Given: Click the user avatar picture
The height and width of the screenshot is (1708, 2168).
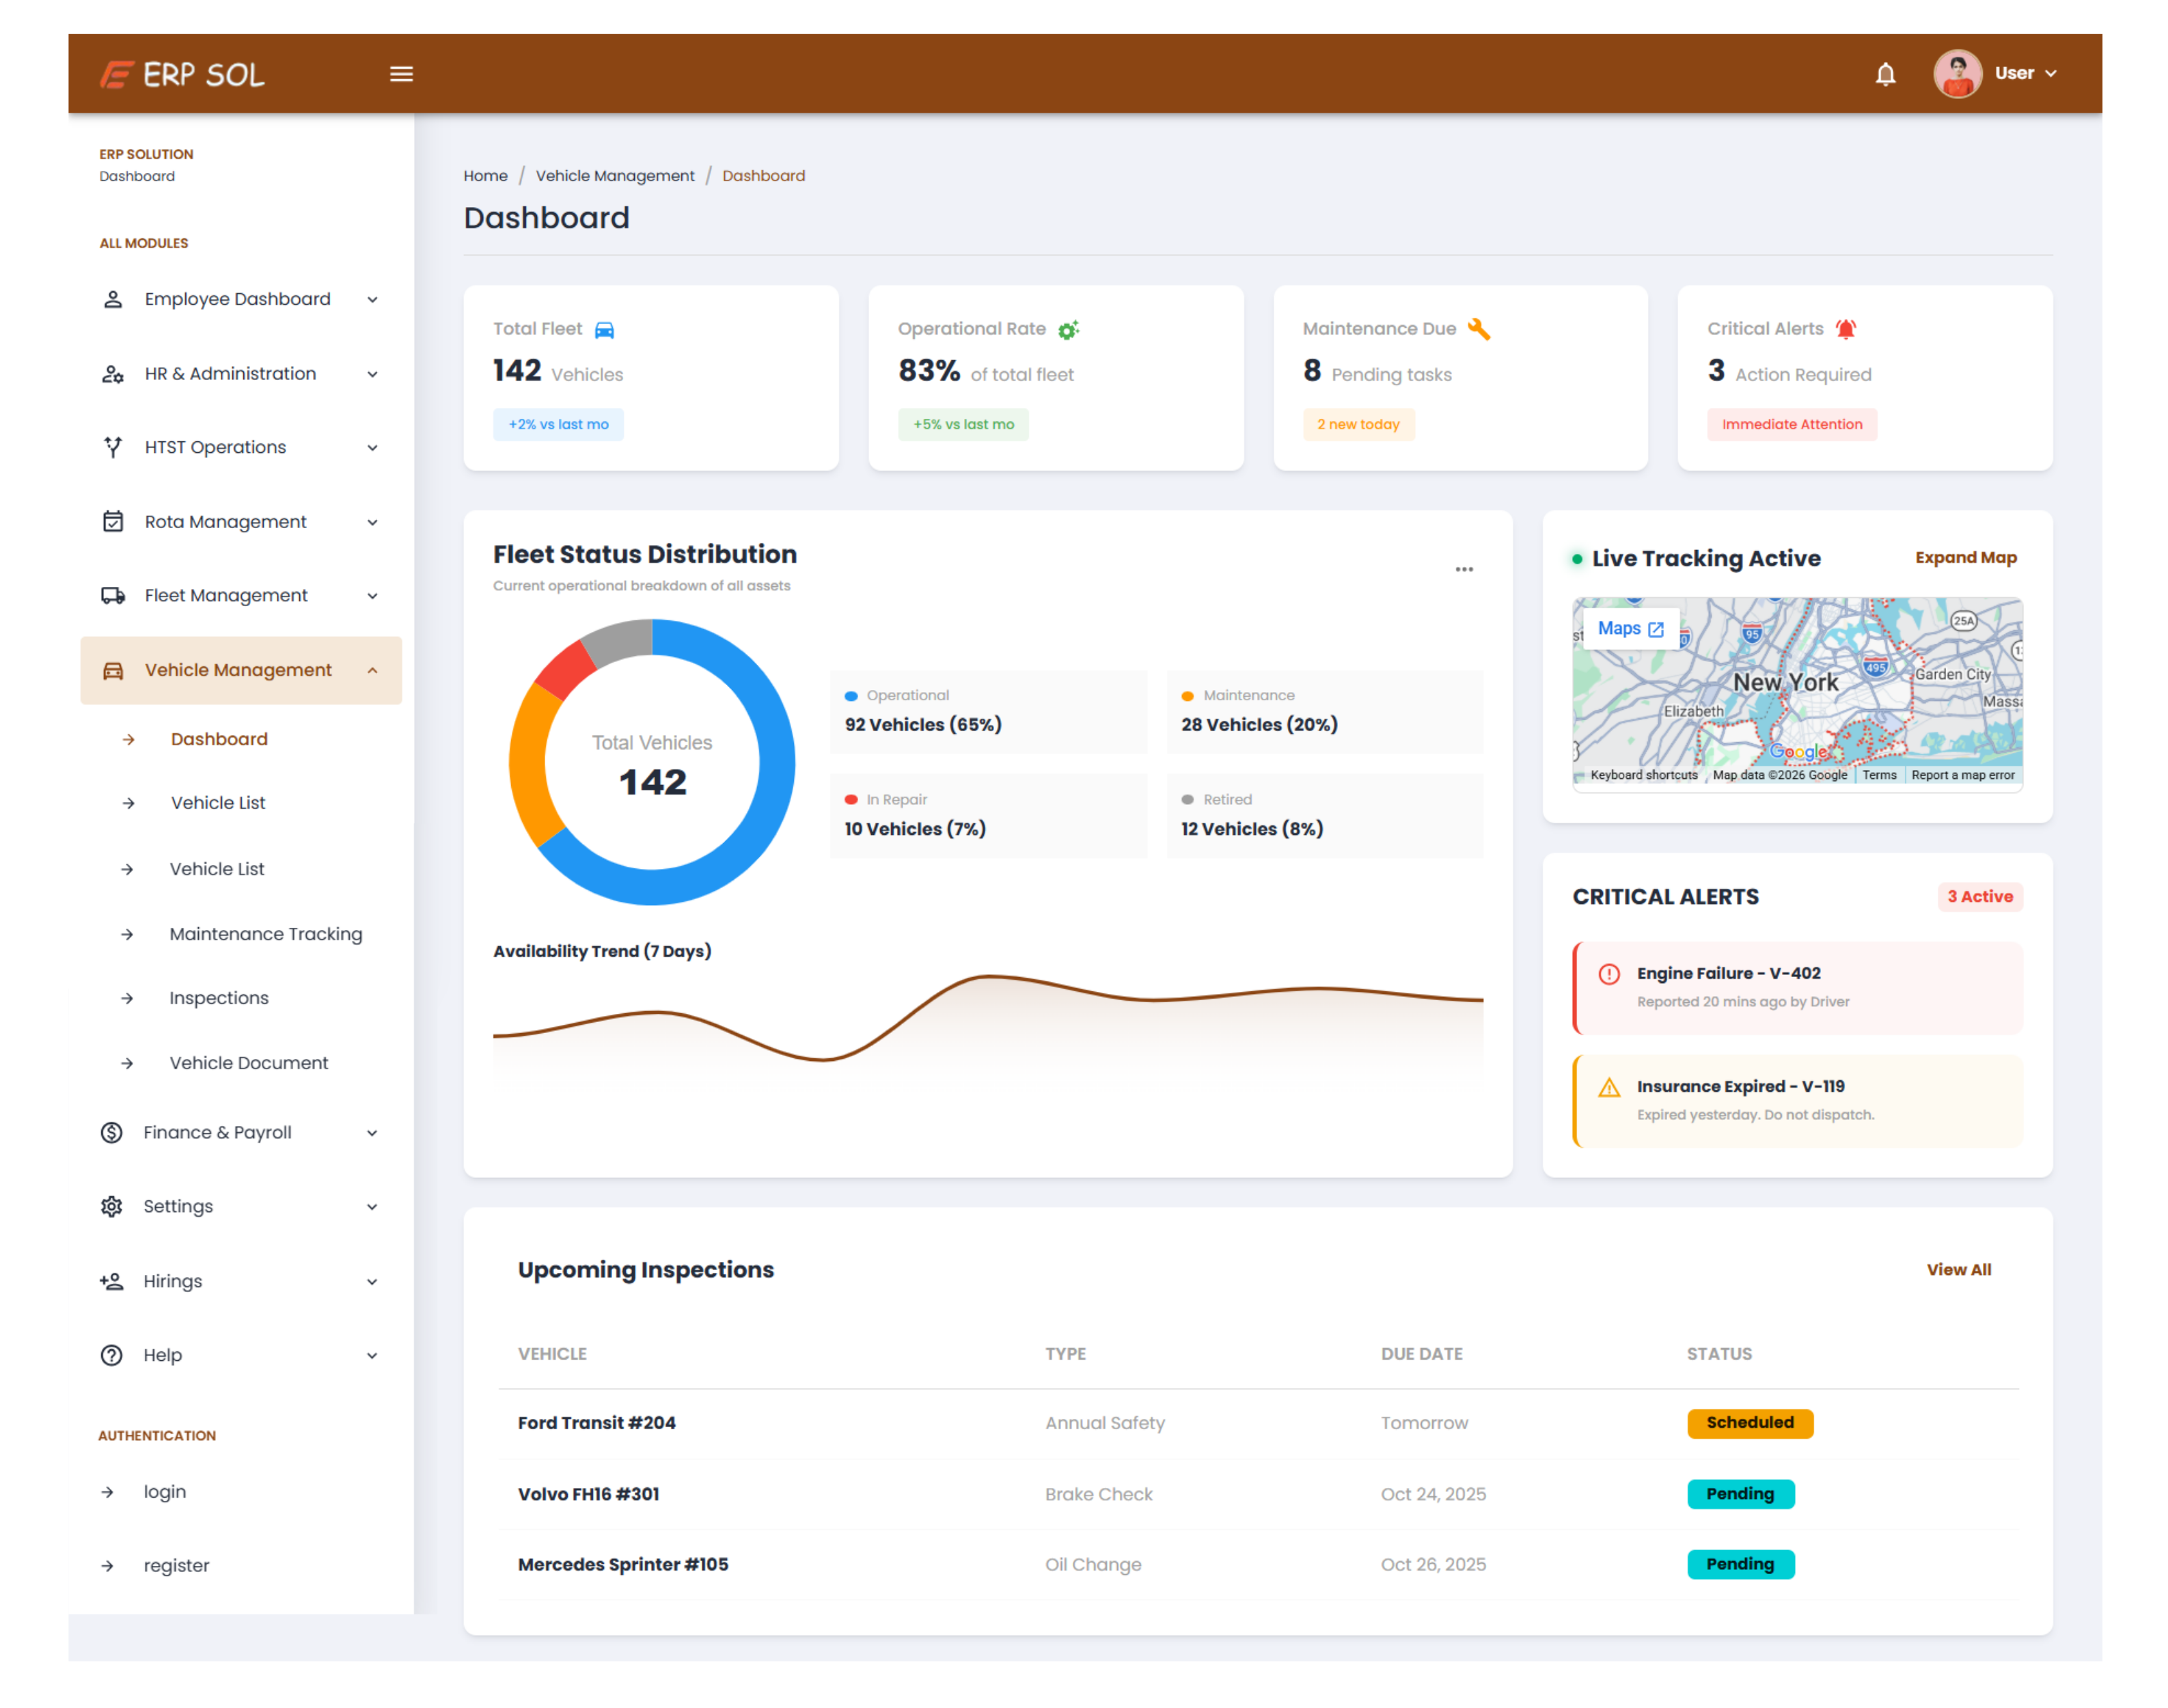Looking at the screenshot, I should tap(1957, 74).
